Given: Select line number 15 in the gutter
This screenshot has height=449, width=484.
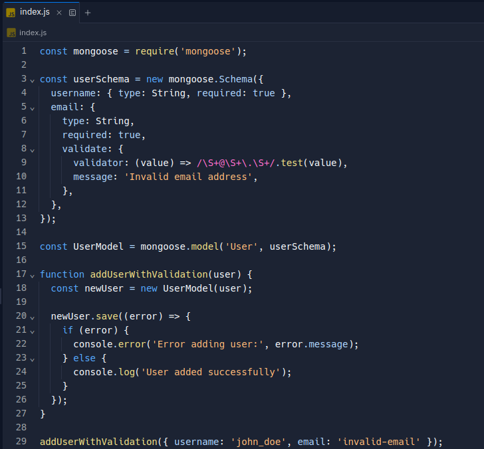Looking at the screenshot, I should (x=21, y=246).
